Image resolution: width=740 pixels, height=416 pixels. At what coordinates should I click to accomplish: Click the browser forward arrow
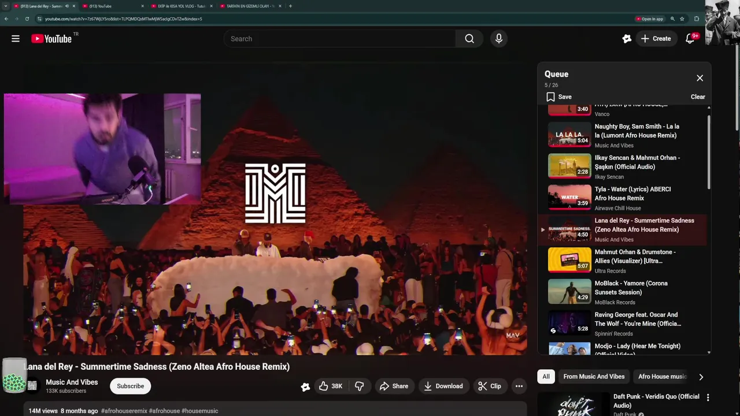pos(17,19)
